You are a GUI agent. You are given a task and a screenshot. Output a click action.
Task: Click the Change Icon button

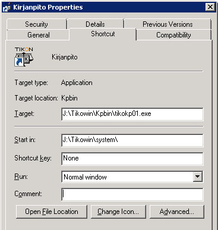(x=118, y=212)
